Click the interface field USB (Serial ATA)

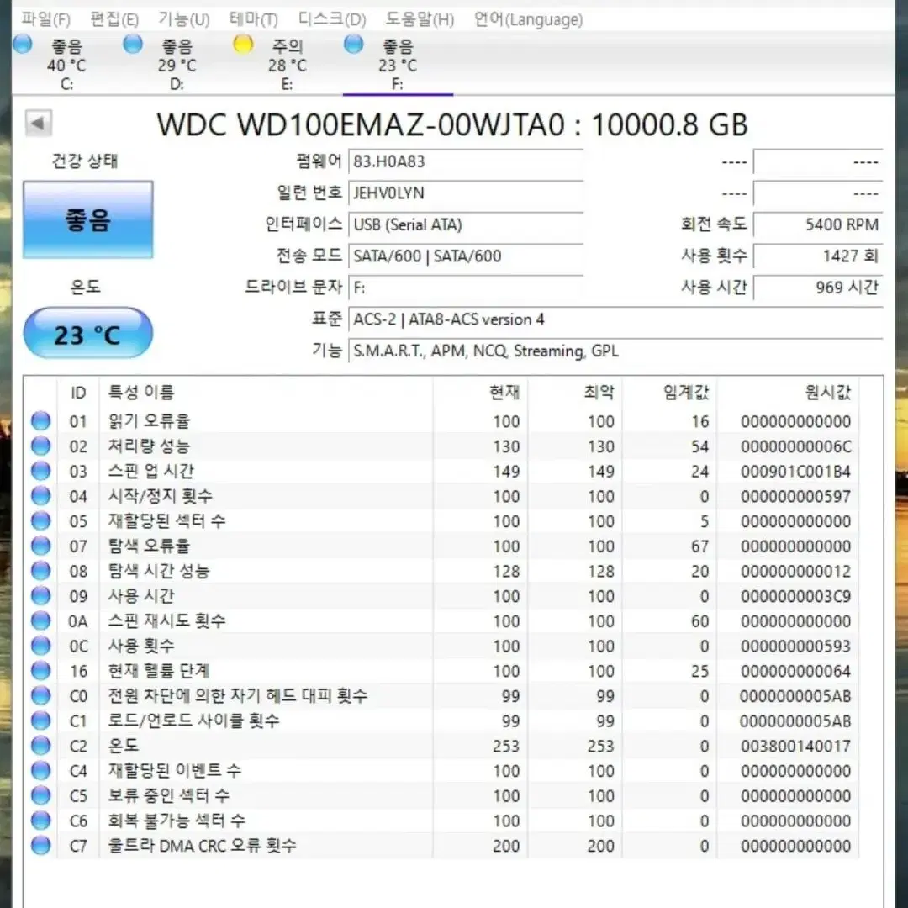(x=466, y=224)
